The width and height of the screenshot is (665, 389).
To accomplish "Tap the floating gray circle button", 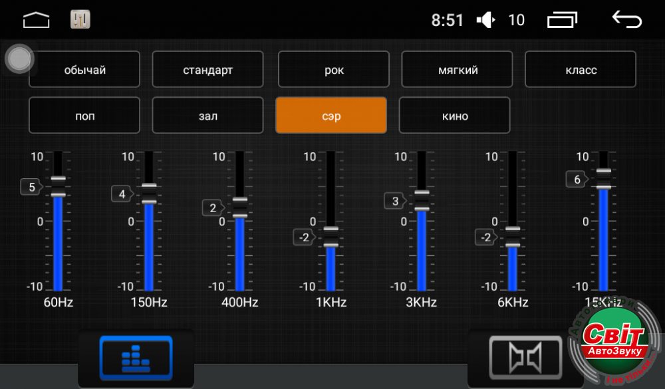I will pos(19,59).
